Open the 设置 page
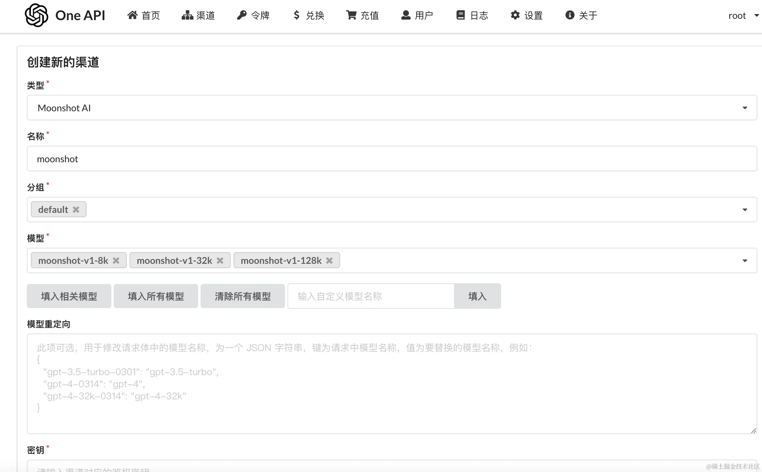762x472 pixels. pos(527,15)
